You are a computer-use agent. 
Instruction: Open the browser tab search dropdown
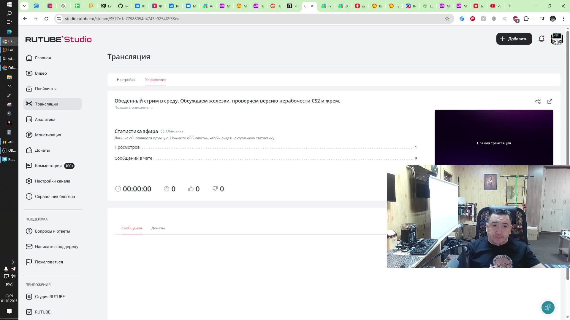(x=24, y=6)
